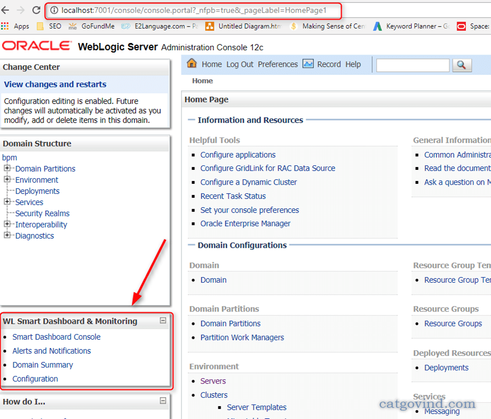
Task: Click the GoFundMe bookmark favicon
Action: click(73, 26)
